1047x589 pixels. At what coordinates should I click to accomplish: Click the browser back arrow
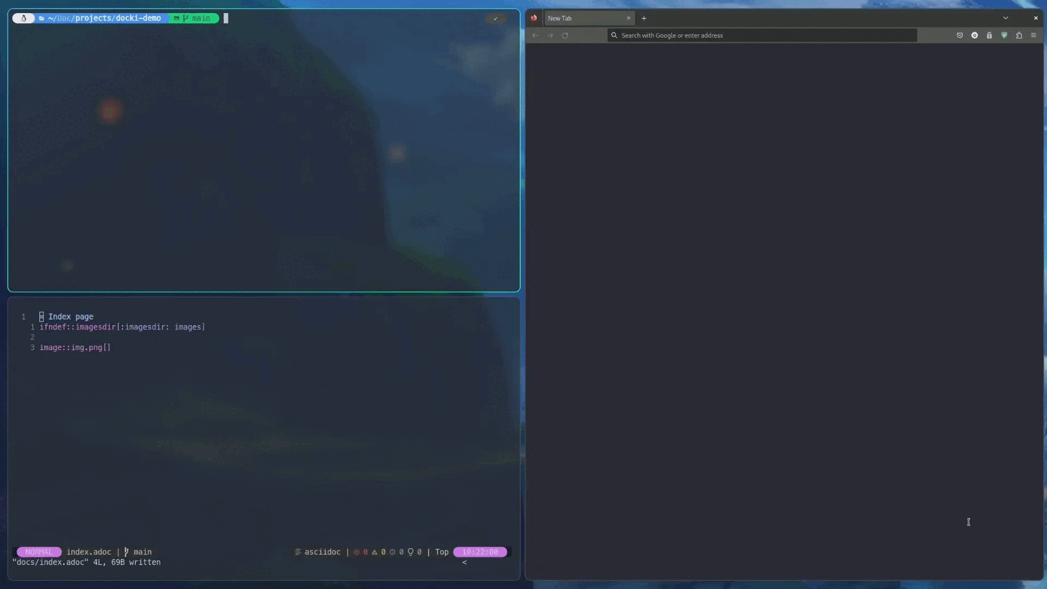[x=535, y=35]
